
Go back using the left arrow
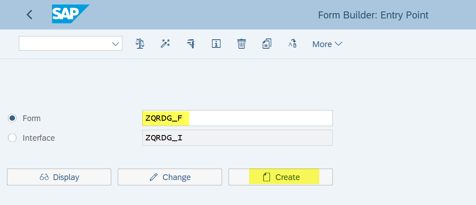(29, 15)
